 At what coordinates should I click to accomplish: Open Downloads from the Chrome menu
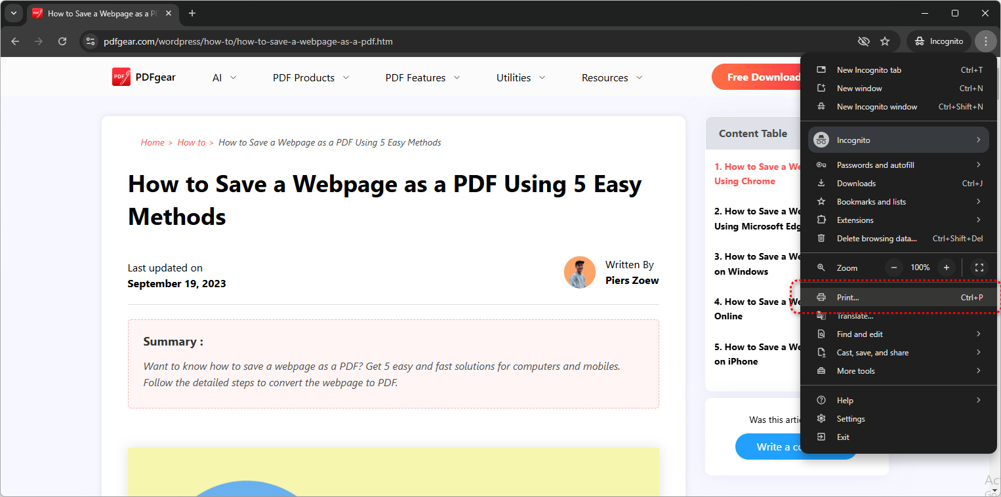pos(899,184)
